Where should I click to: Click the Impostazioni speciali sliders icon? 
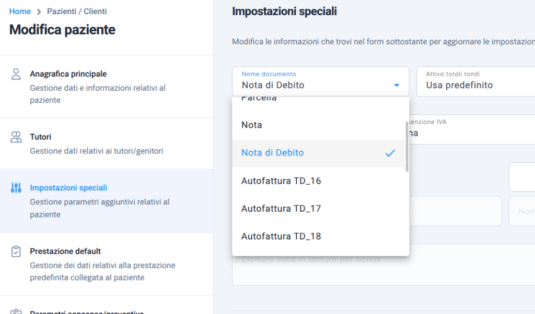pyautogui.click(x=16, y=188)
